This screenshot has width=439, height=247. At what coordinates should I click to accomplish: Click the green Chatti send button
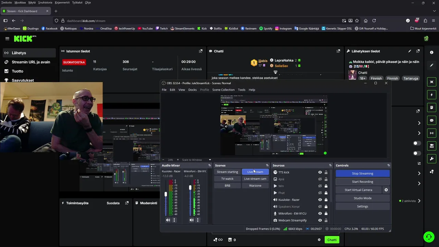[332, 240]
